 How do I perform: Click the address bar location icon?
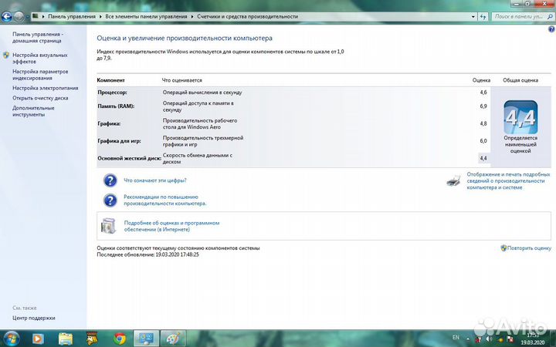[x=36, y=16]
